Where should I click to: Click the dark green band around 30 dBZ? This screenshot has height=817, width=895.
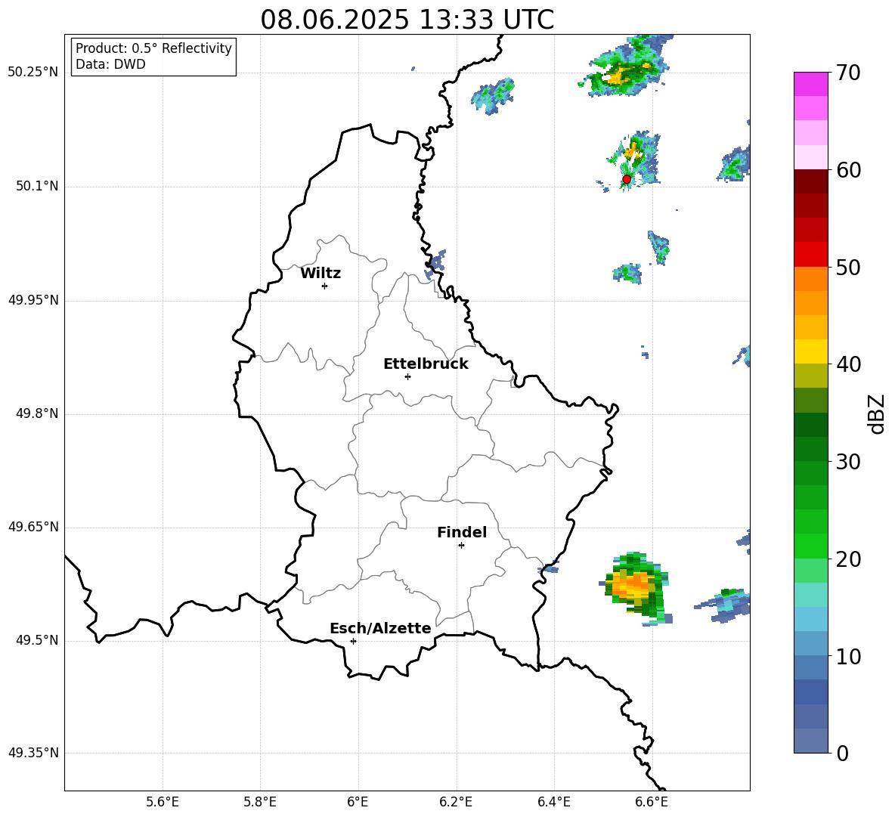[810, 449]
